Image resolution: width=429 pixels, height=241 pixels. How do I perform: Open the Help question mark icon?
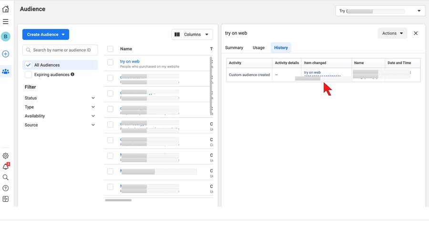pyautogui.click(x=6, y=188)
